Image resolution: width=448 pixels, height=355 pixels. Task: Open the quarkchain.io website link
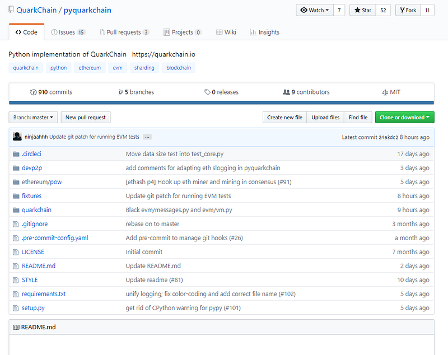click(x=164, y=54)
